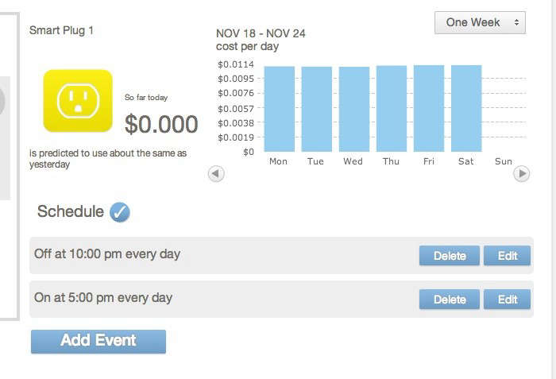556x379 pixels.
Task: Edit the Off at 10:00 pm event
Action: click(x=507, y=256)
